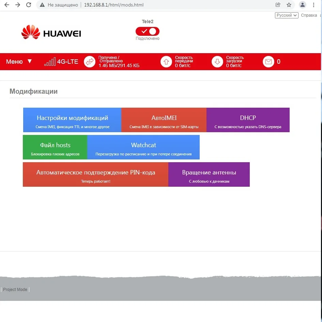Click the Модификации heading text
The image size is (322, 322).
tap(33, 91)
